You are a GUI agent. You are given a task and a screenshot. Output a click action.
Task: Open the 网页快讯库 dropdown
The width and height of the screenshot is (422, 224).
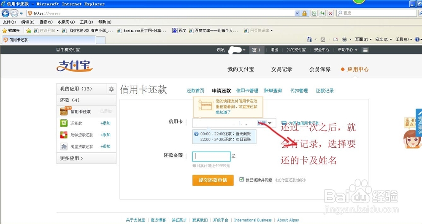click(258, 31)
